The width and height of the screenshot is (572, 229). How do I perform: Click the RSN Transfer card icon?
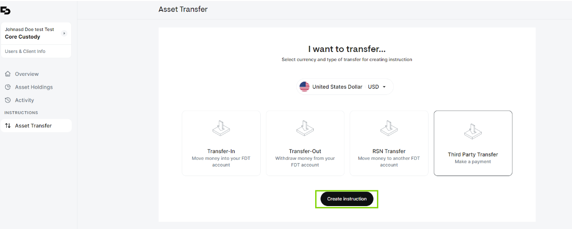[389, 129]
